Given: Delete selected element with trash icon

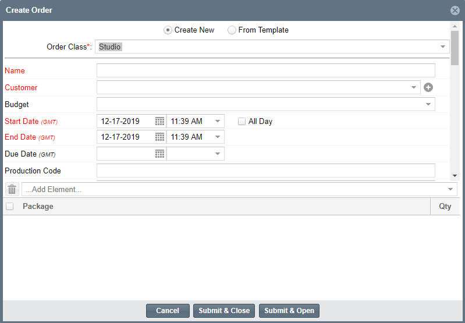Looking at the screenshot, I should (x=12, y=189).
